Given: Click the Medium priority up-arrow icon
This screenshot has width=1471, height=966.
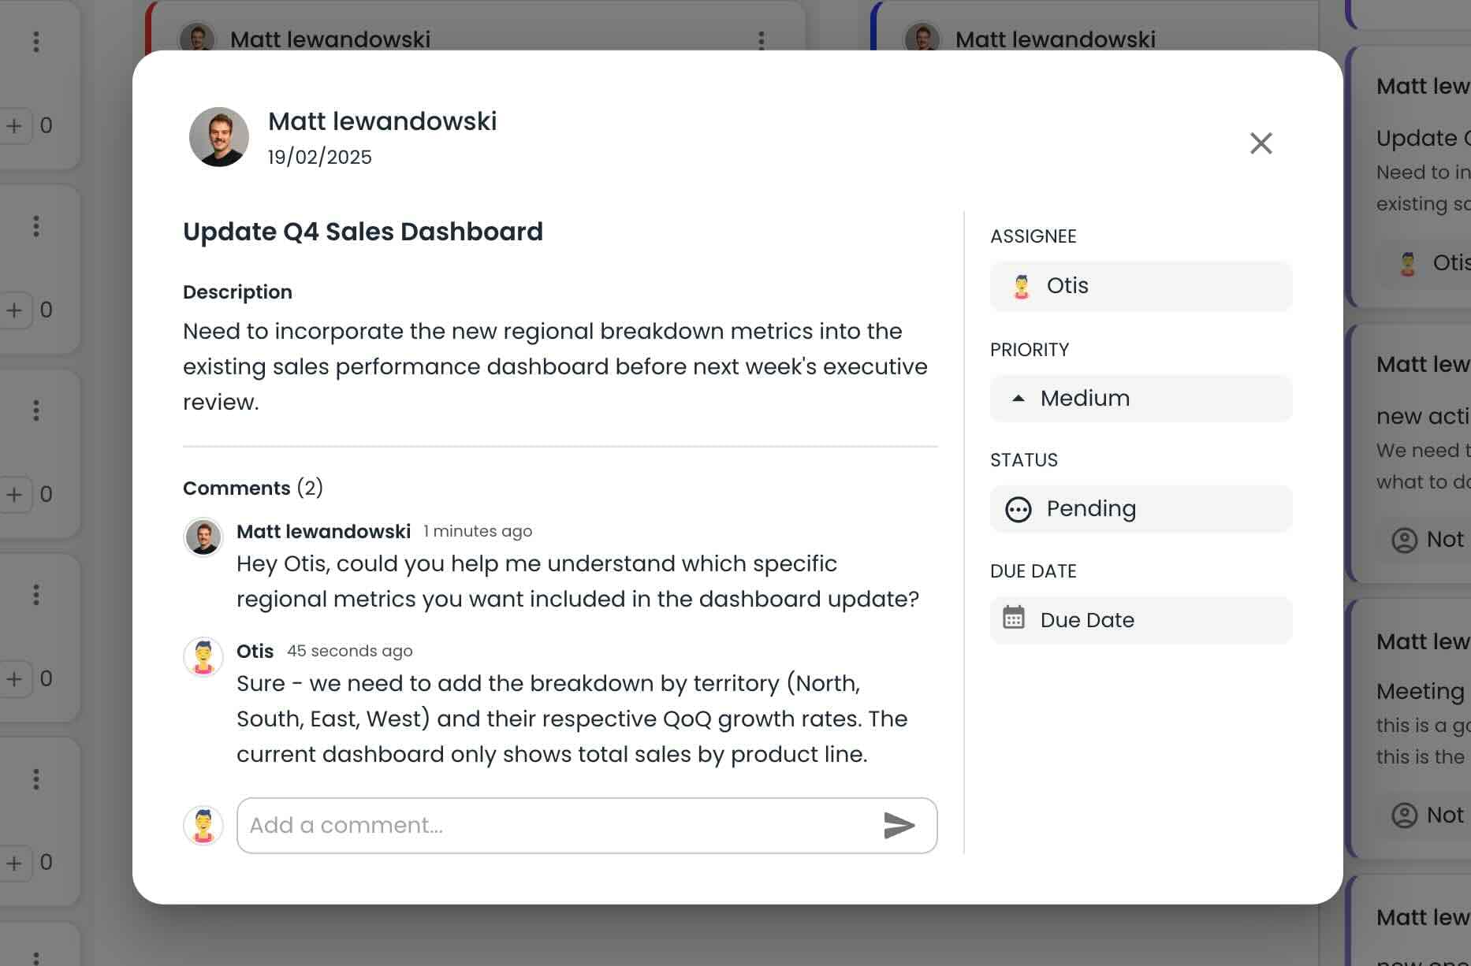Looking at the screenshot, I should pos(1019,399).
